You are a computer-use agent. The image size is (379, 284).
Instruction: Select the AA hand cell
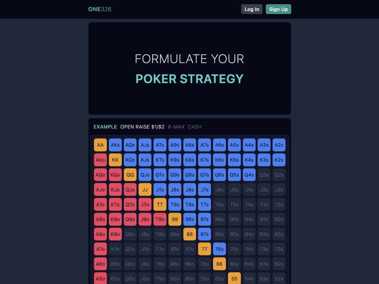point(100,145)
